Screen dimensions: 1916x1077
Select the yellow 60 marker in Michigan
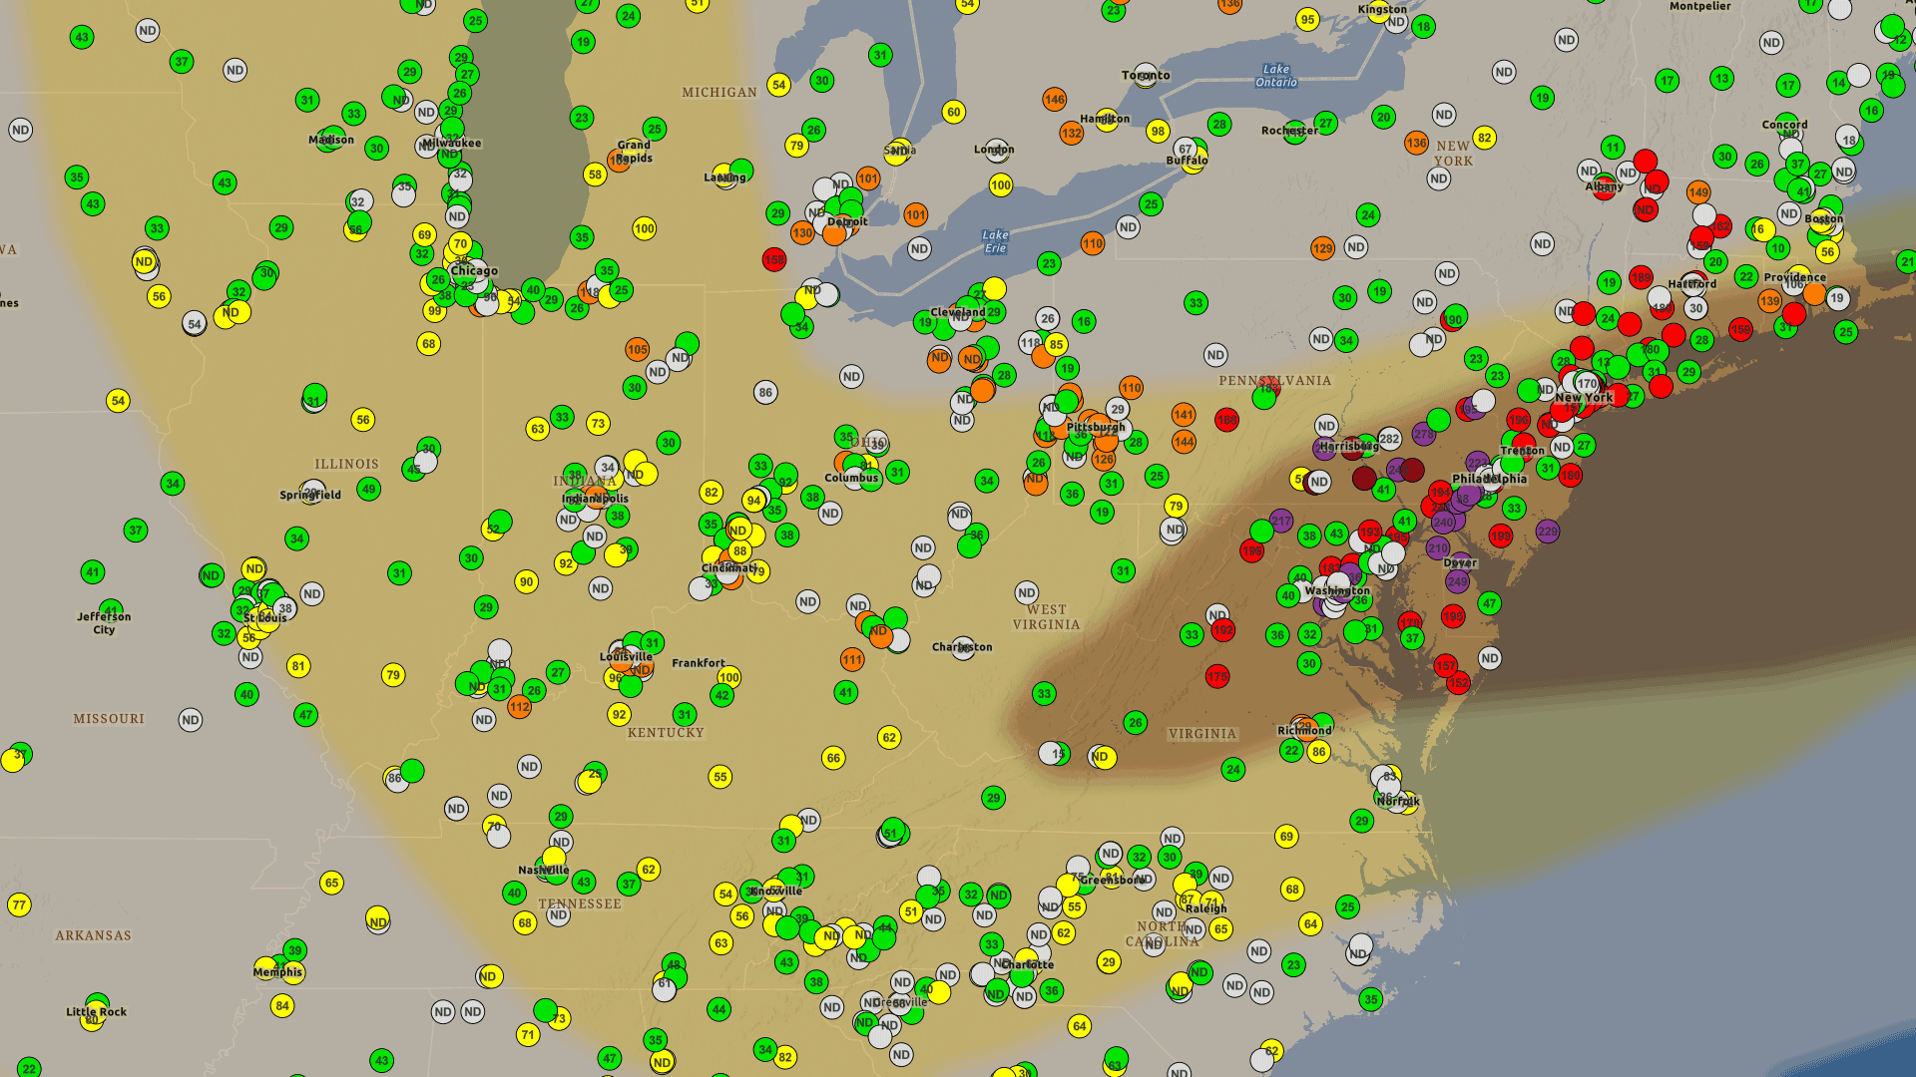click(x=954, y=113)
